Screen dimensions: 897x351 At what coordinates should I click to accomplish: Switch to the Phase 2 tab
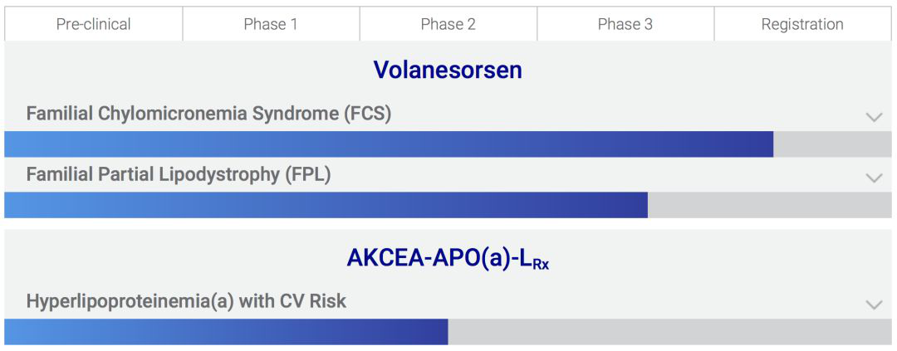[448, 24]
